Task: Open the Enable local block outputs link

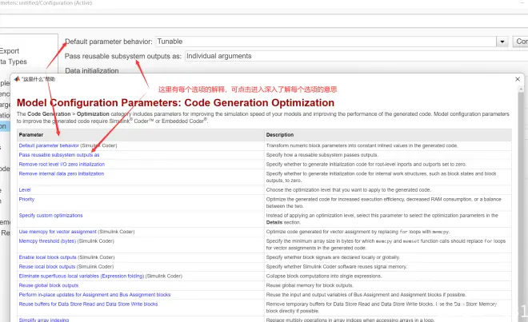Action: tap(47, 257)
